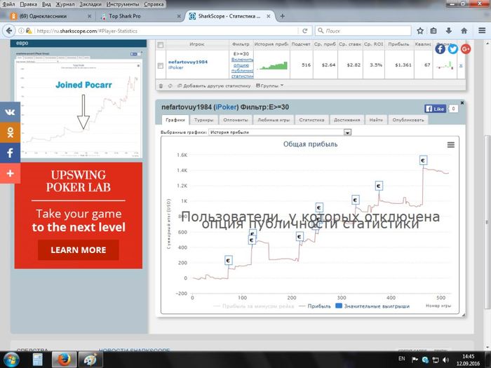Viewport: 491px width, 368px height.
Task: Open Paint app from the taskbar
Action: pos(90,360)
